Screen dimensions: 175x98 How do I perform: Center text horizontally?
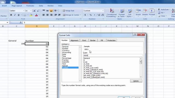[47, 15]
